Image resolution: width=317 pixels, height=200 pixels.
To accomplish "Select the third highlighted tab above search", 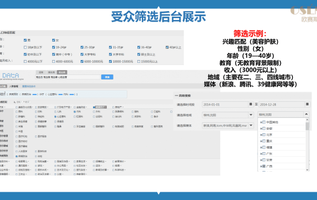I will (62, 72).
